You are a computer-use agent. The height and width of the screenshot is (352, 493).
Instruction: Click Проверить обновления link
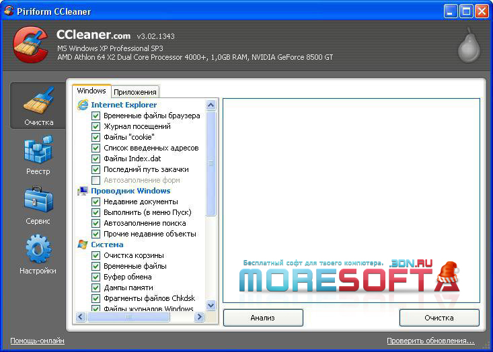click(430, 341)
